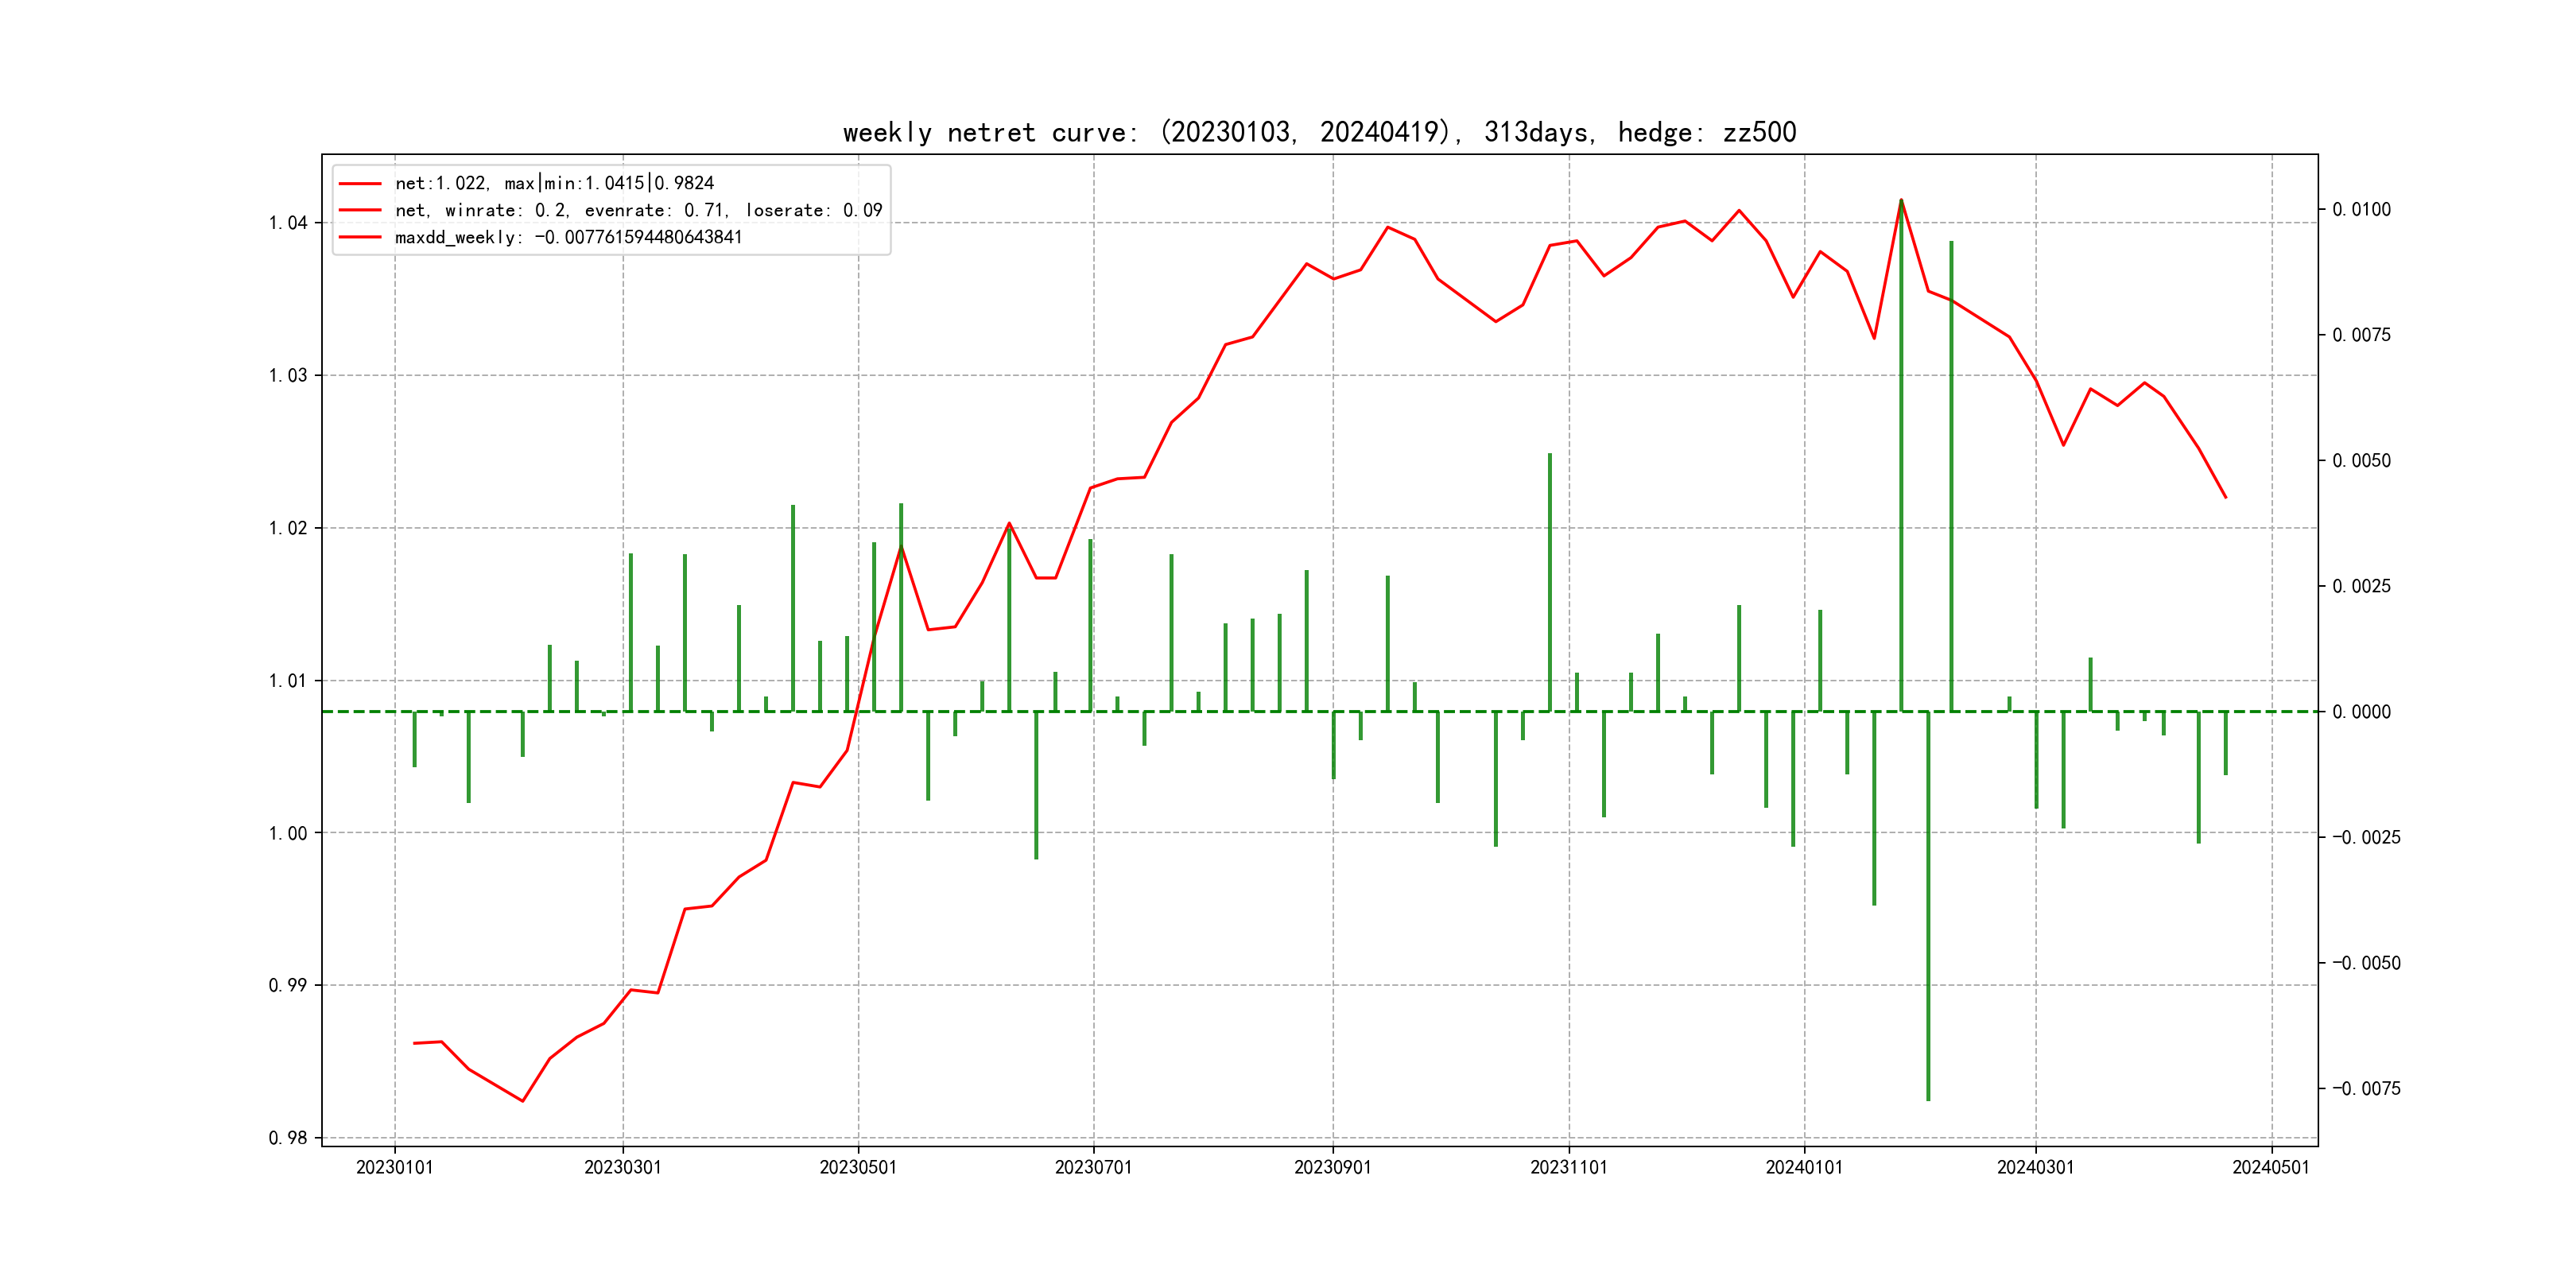Click red line sample beside maxdd_weekly legend
The image size is (2576, 1288).
pos(360,237)
